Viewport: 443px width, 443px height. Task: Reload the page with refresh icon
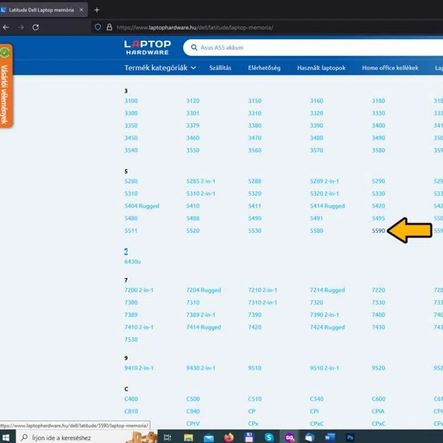tap(36, 27)
